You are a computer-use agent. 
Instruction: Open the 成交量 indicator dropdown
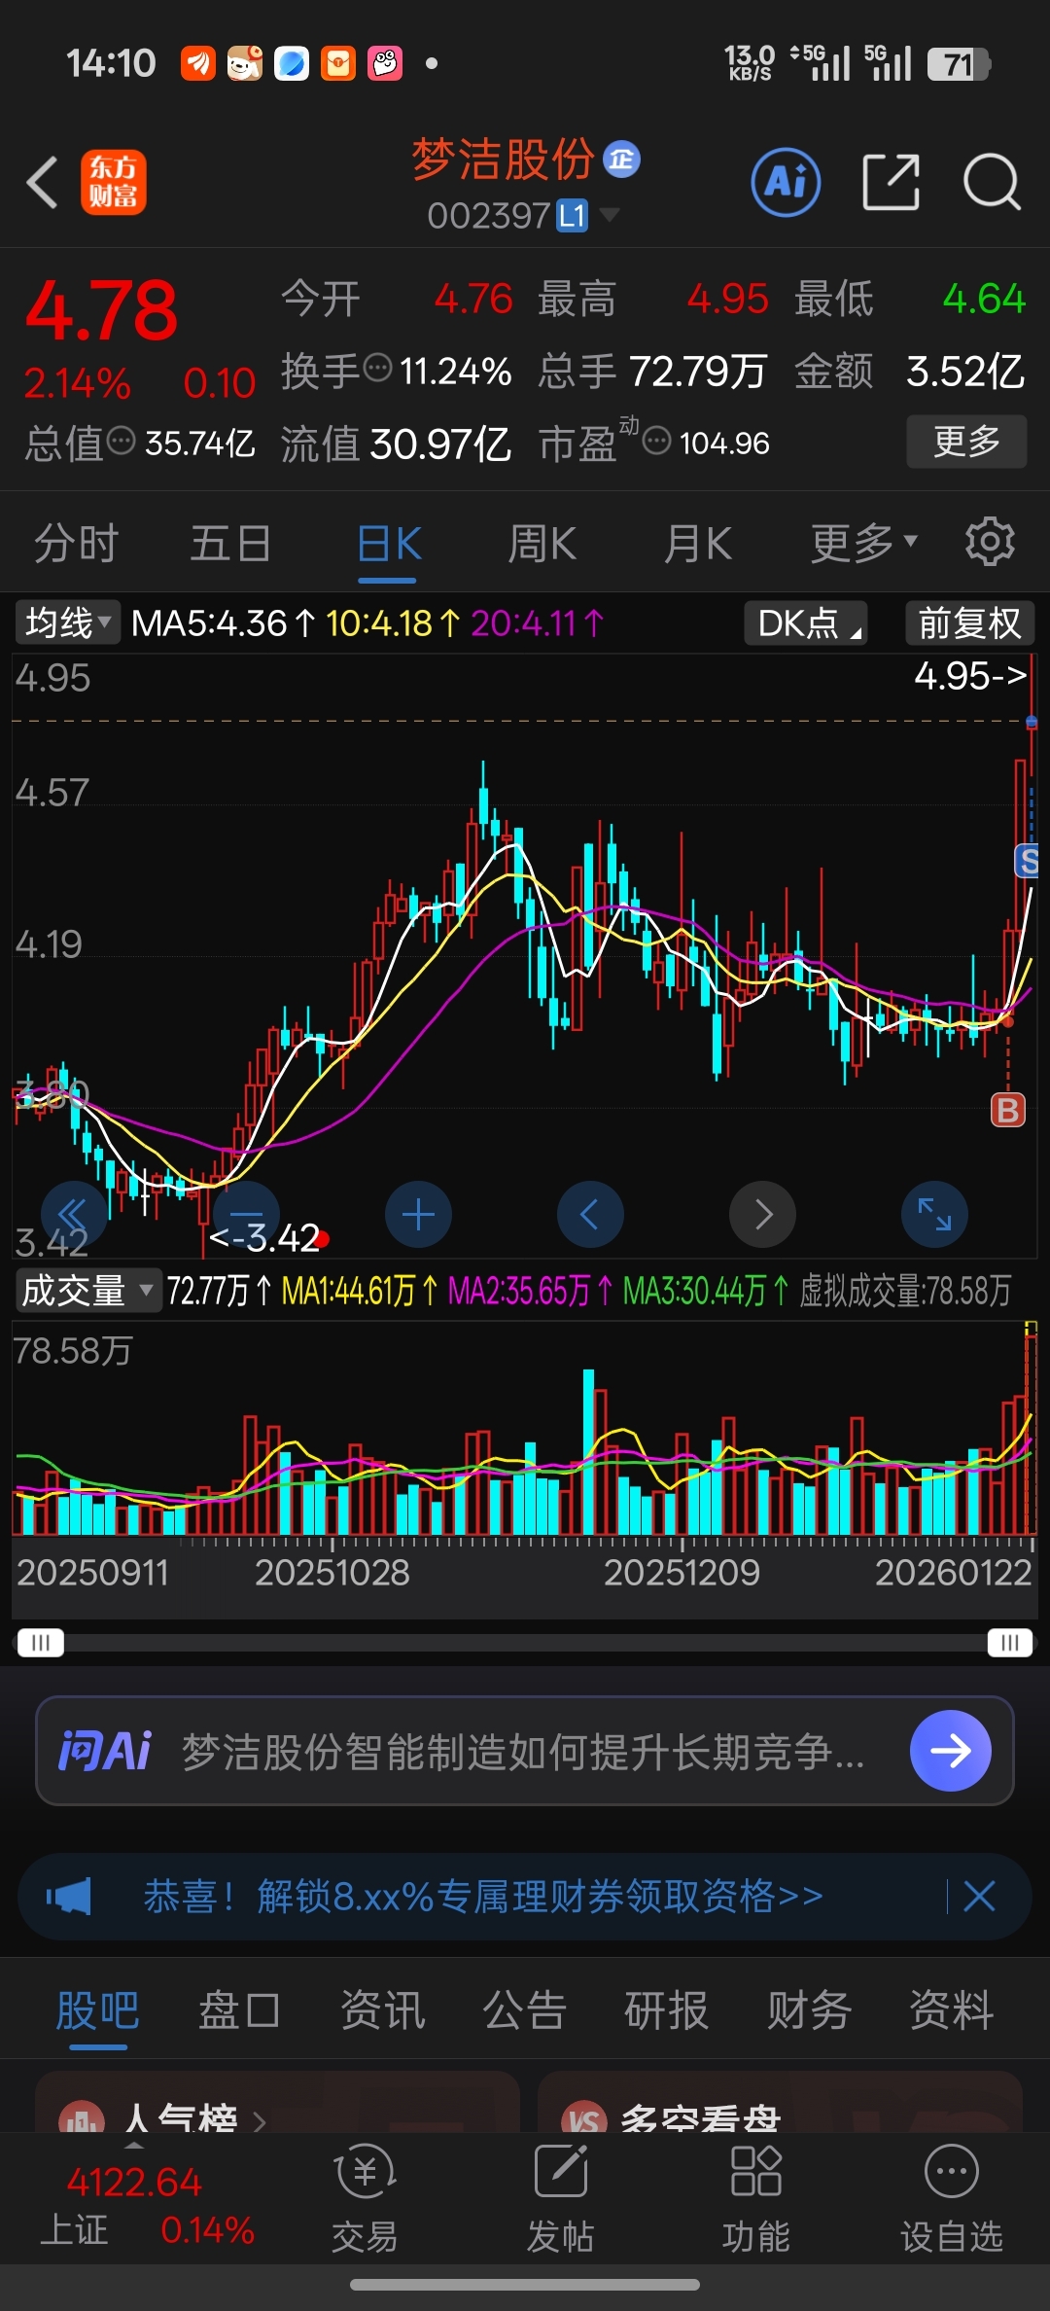(x=87, y=1291)
